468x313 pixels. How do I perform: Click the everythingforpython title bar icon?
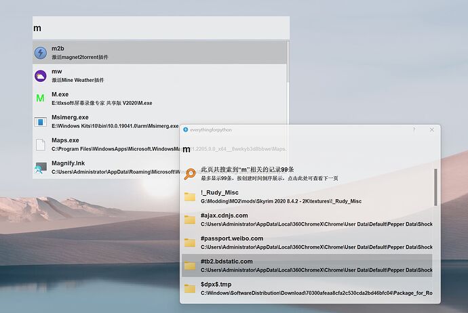point(186,129)
